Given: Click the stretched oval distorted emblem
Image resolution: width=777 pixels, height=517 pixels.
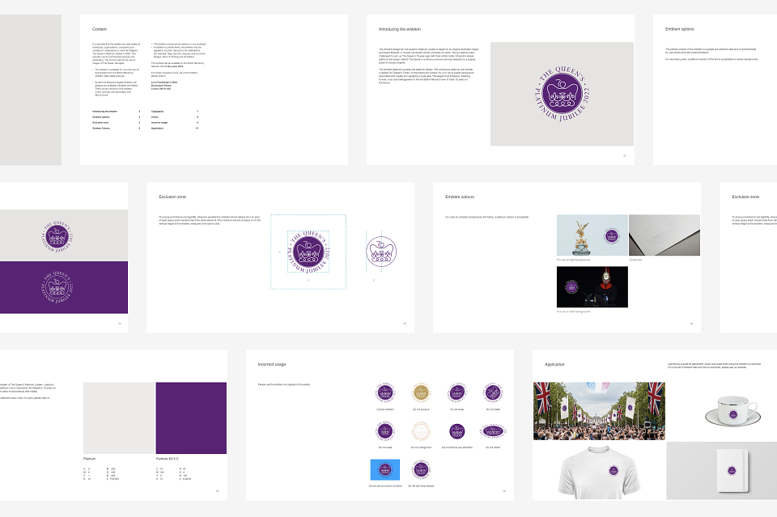Looking at the screenshot, I should pyautogui.click(x=493, y=432).
